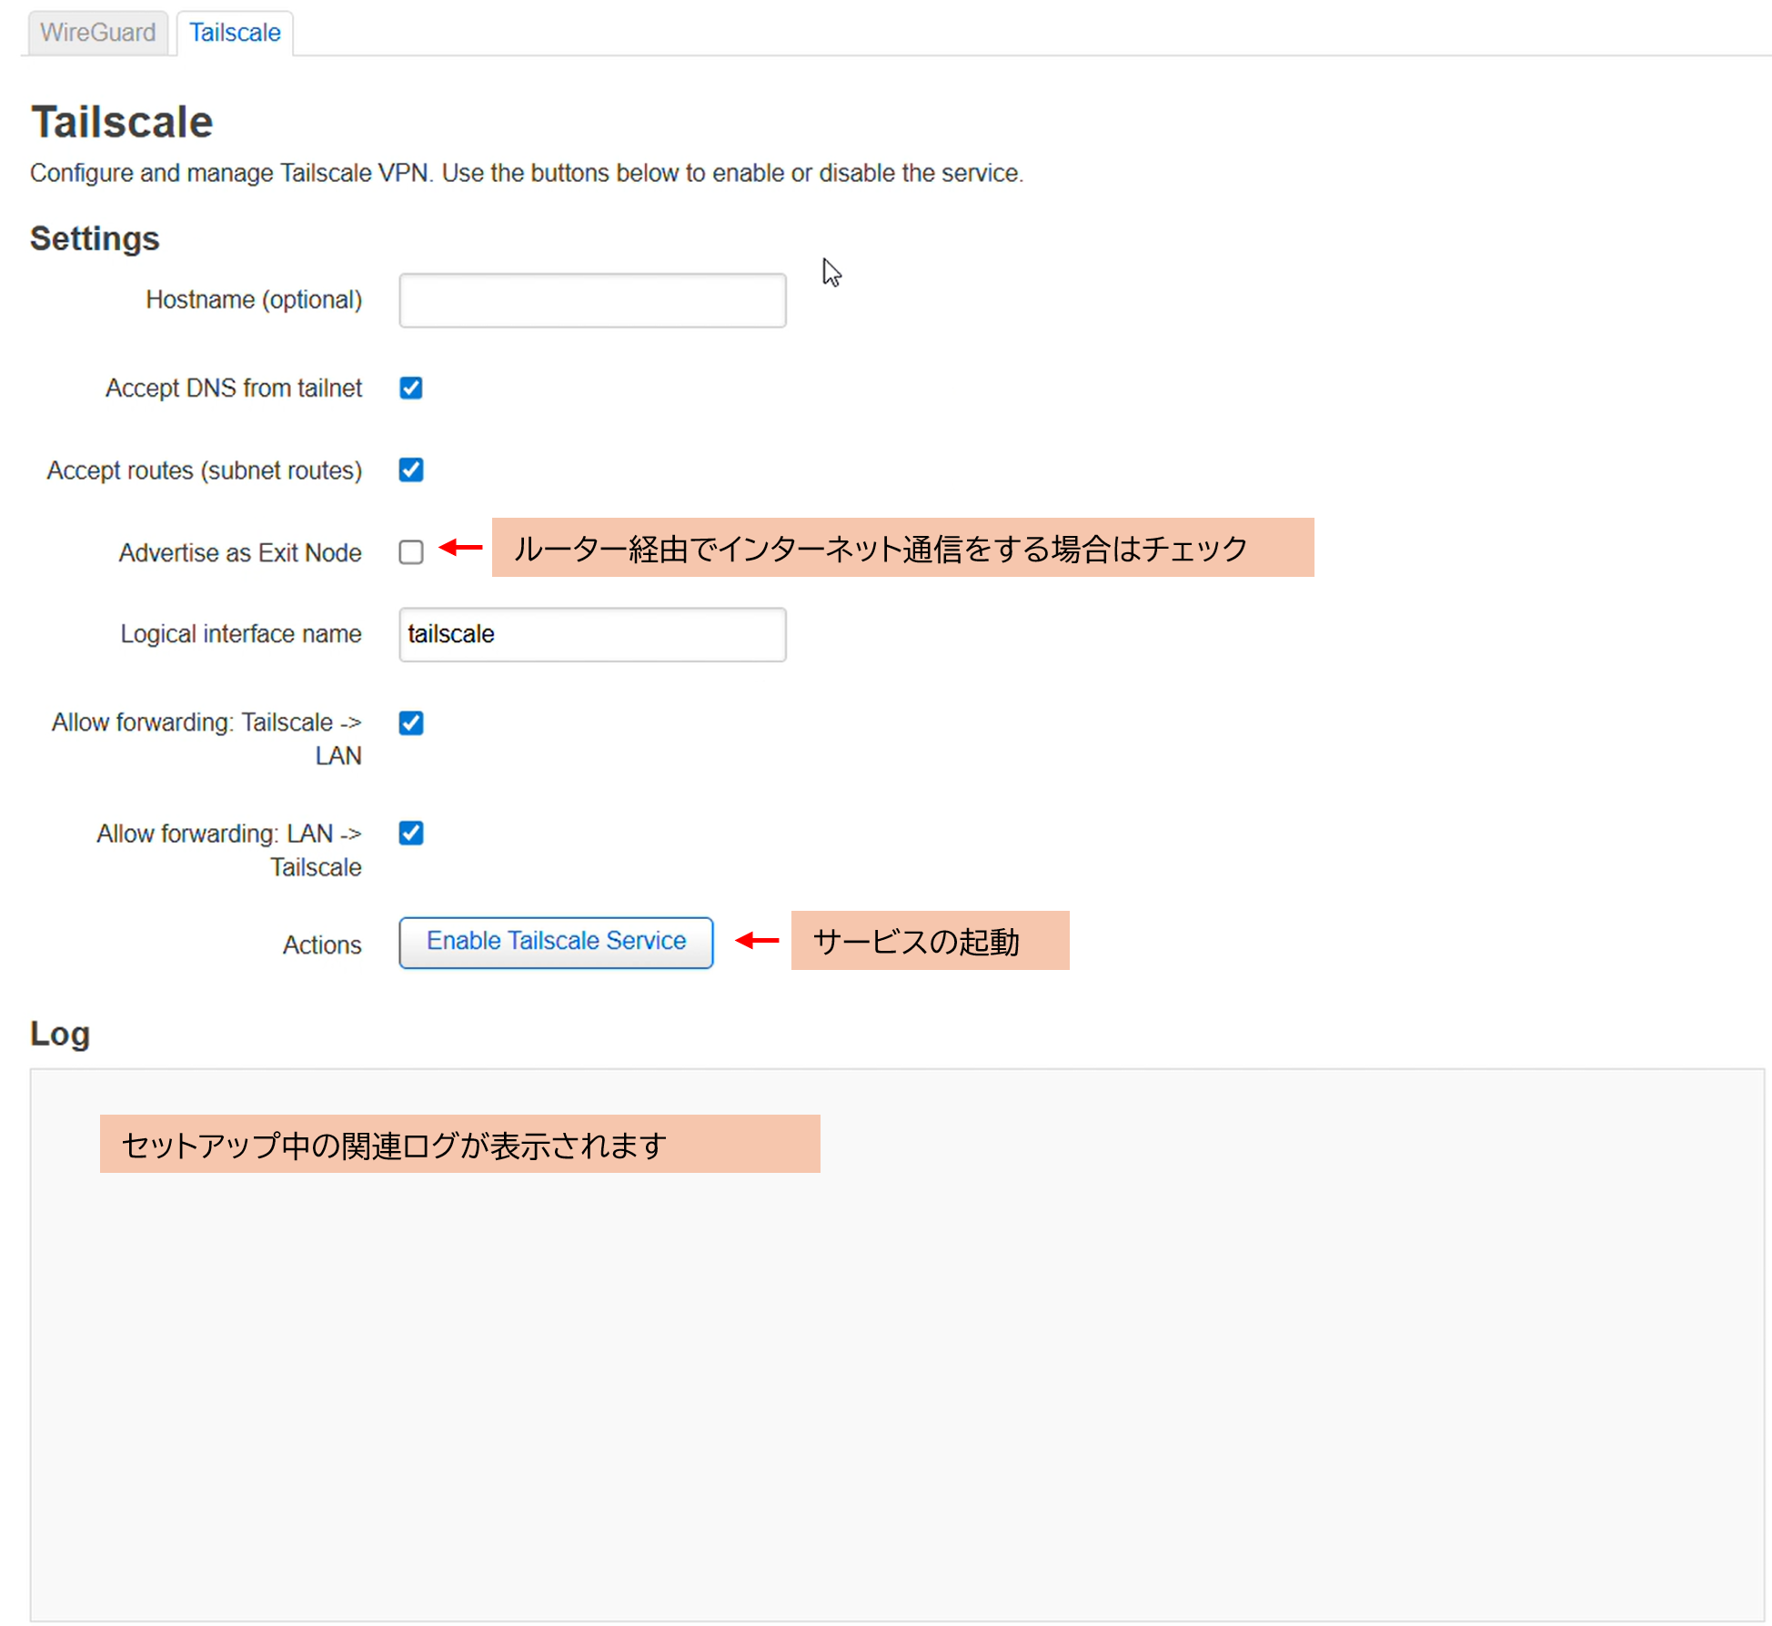Switch to the WireGuard tab
The width and height of the screenshot is (1772, 1626).
coord(97,33)
